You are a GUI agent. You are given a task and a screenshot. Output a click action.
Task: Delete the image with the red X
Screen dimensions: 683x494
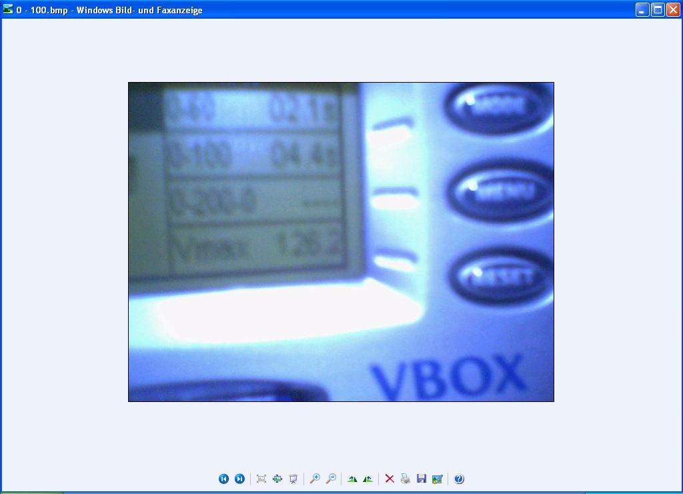tap(390, 479)
